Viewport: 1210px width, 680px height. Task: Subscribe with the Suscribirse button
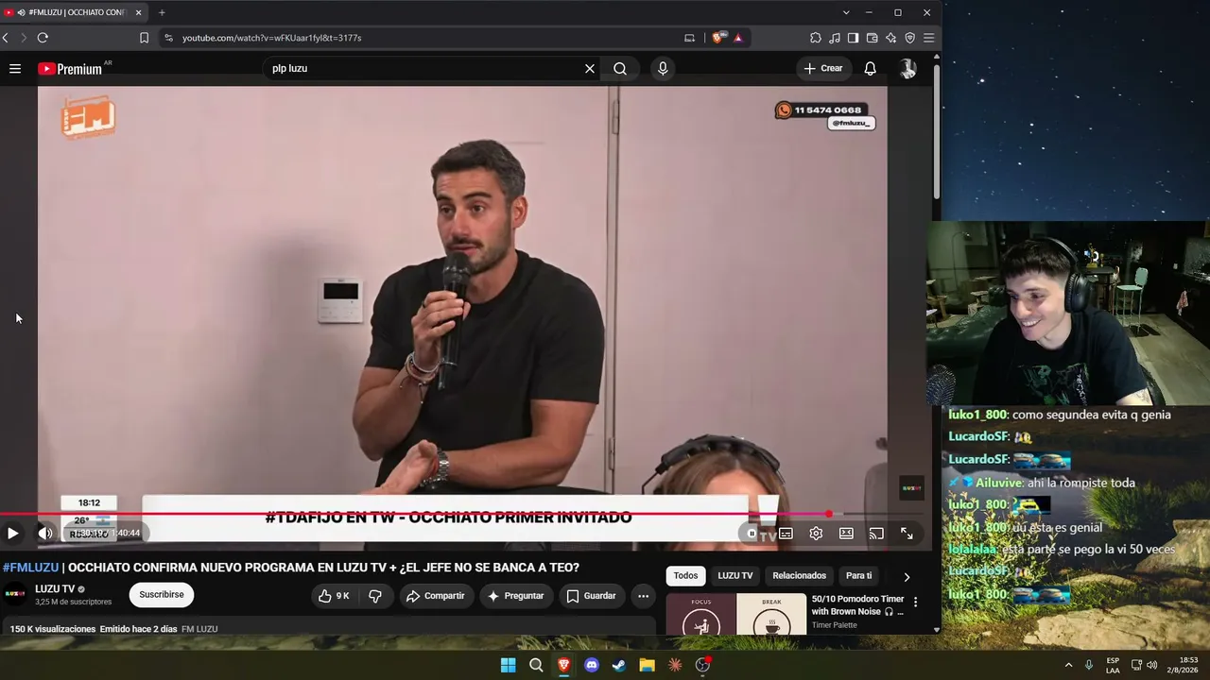[162, 595]
